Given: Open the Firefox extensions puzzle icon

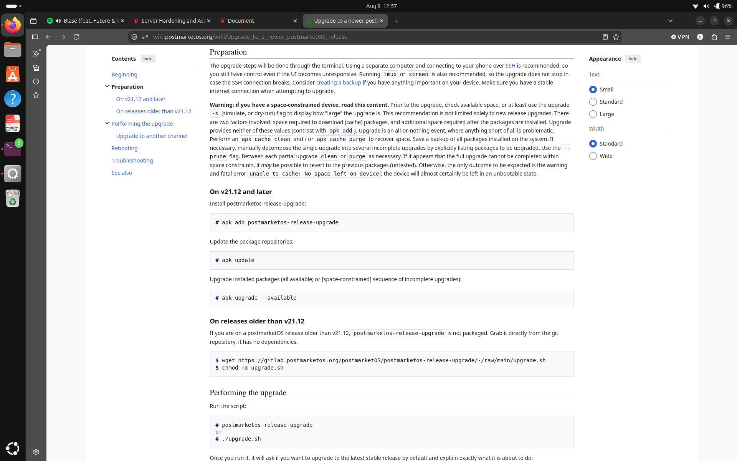Looking at the screenshot, I should 714,37.
